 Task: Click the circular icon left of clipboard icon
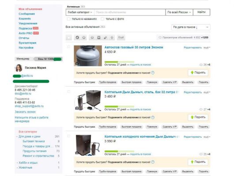click(x=92, y=37)
